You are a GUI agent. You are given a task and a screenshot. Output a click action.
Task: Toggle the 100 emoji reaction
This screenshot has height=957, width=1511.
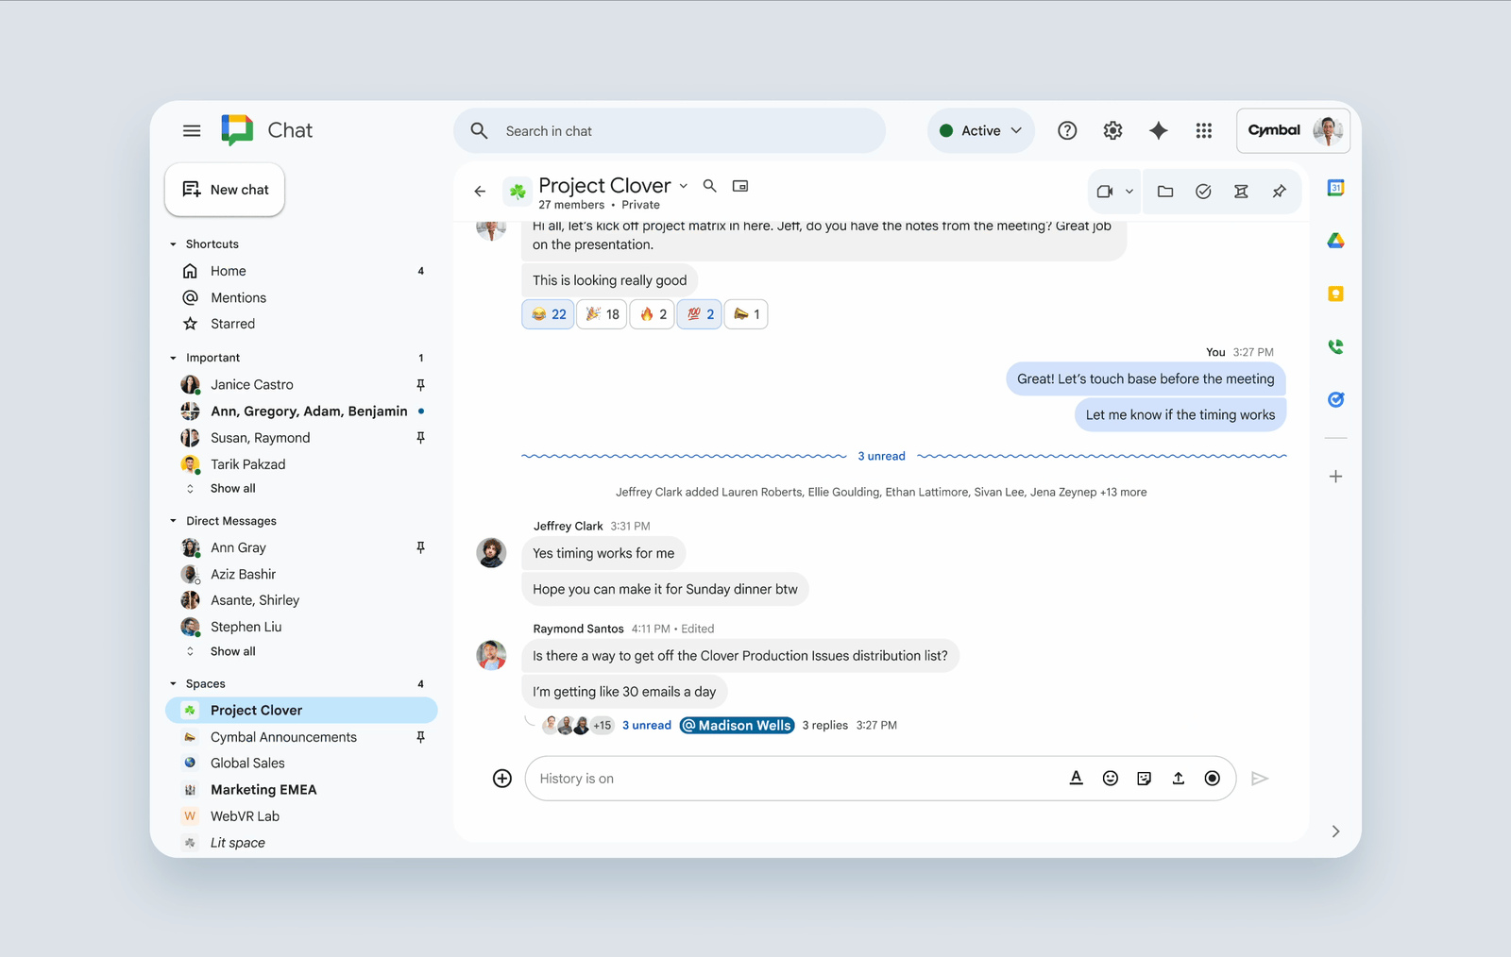coord(700,314)
